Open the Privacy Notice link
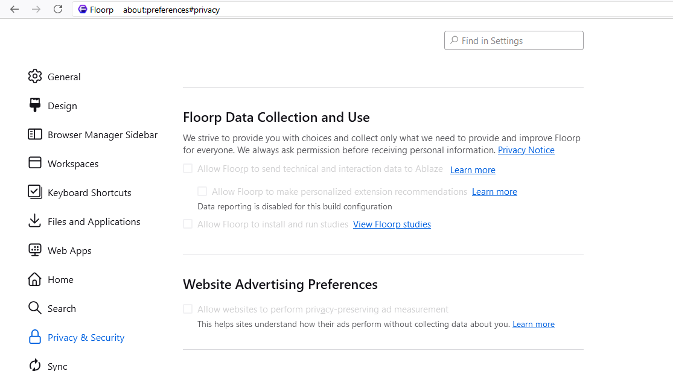The width and height of the screenshot is (673, 371). click(x=526, y=150)
